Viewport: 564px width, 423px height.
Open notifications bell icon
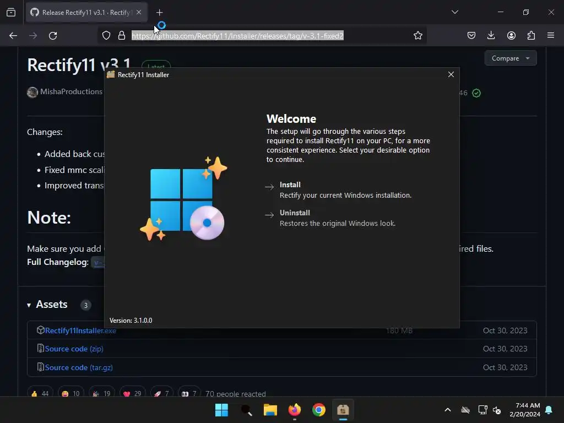point(549,410)
